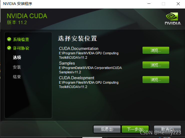Click the green checkmark beside 许可协议
Viewport: 185px width, 138px height.
click(9, 48)
